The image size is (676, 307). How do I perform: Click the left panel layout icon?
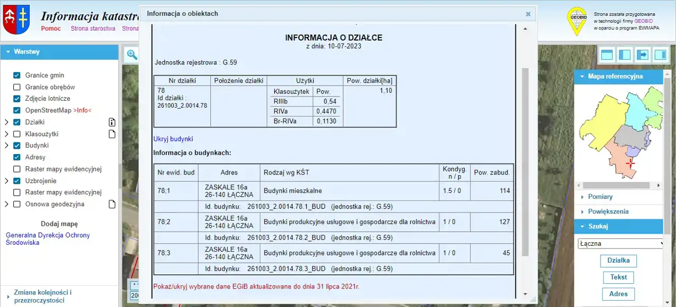click(625, 54)
